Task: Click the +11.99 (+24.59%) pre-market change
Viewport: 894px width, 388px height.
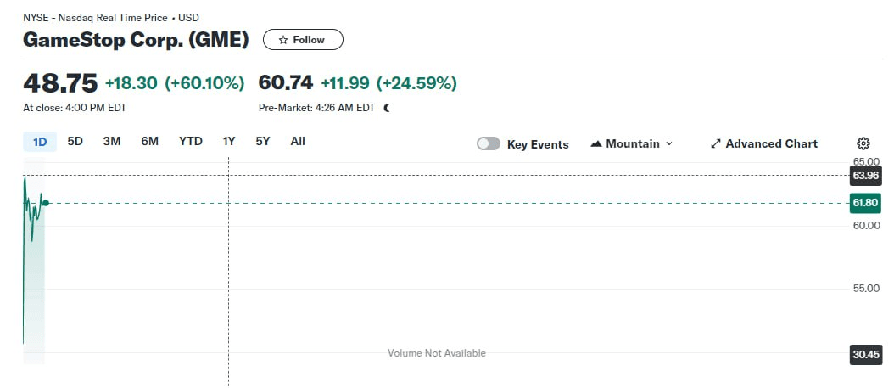Action: pyautogui.click(x=388, y=83)
